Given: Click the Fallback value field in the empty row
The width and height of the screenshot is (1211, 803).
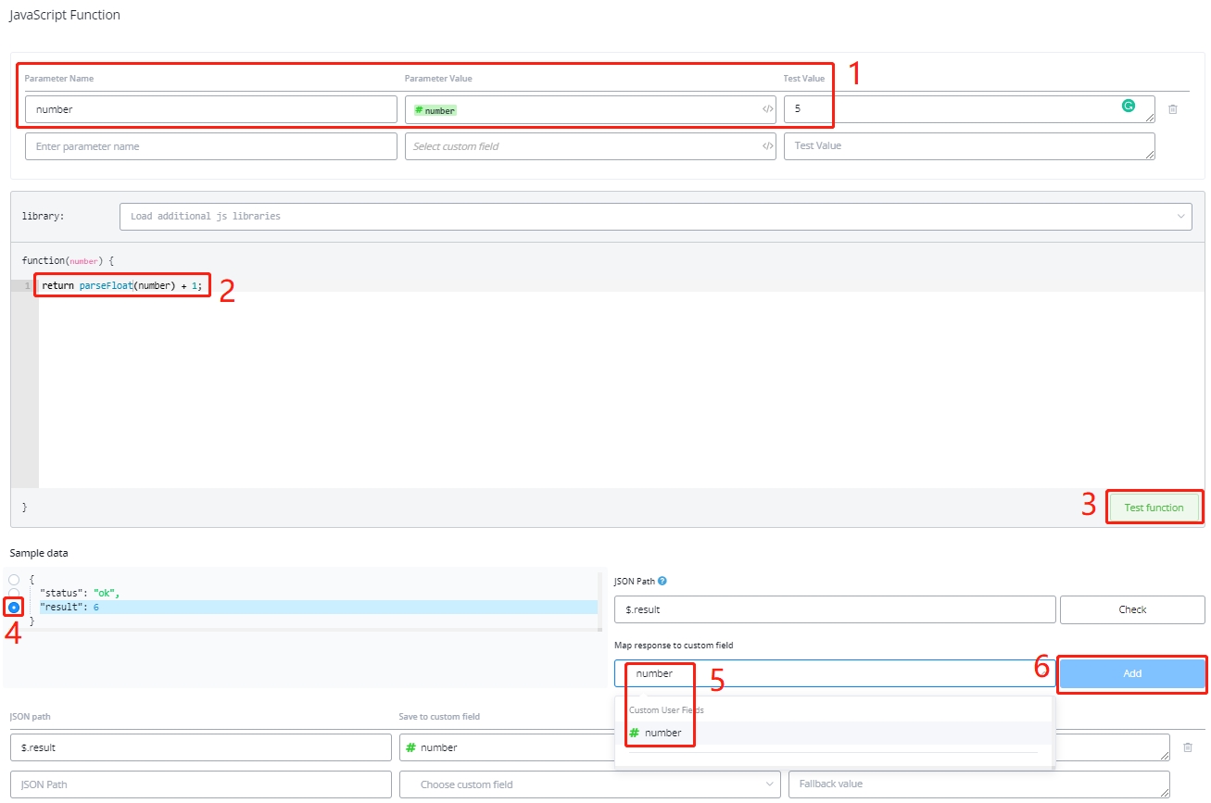Looking at the screenshot, I should click(x=978, y=784).
